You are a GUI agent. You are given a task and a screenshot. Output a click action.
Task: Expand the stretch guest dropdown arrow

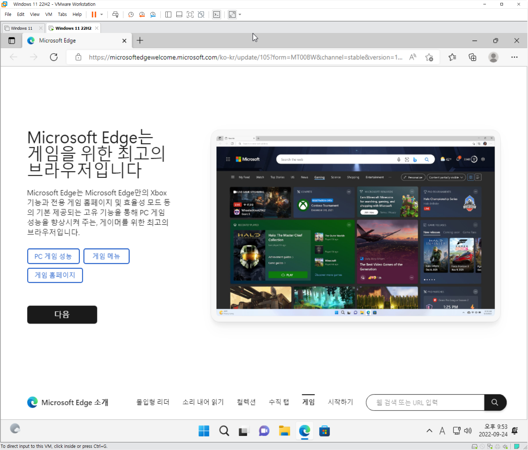click(x=240, y=14)
